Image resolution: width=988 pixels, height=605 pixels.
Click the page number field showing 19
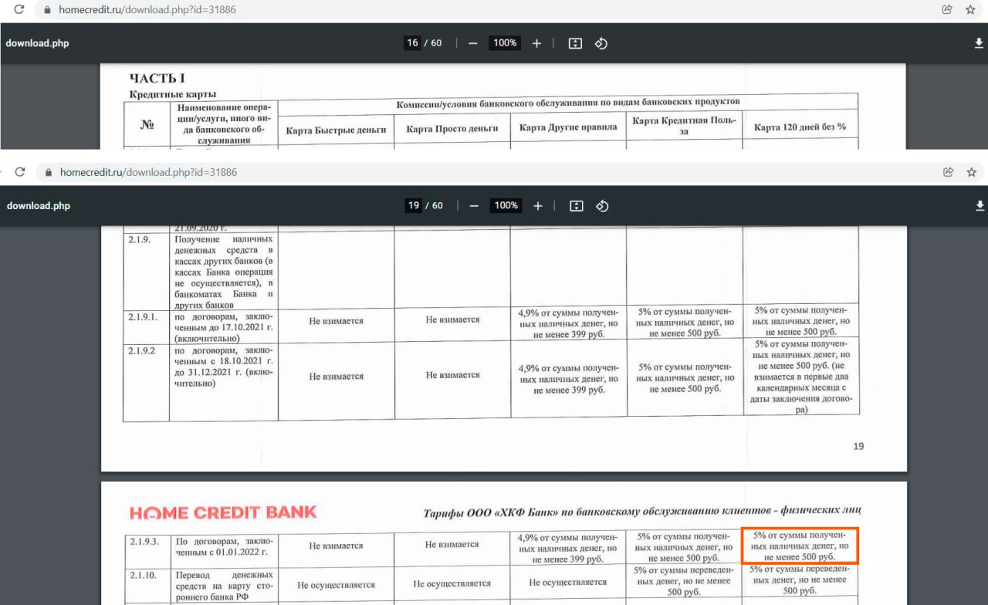[414, 206]
